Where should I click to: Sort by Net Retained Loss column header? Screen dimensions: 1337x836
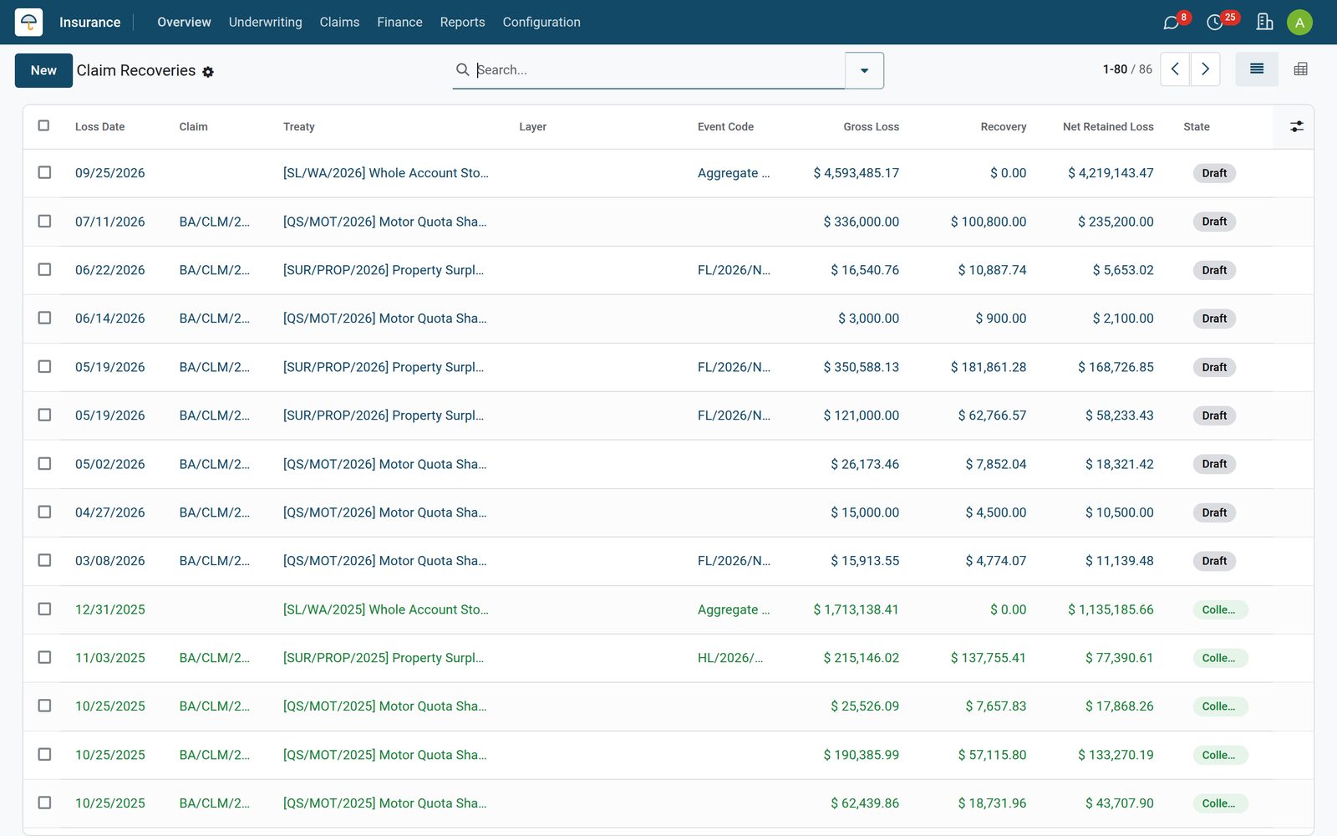tap(1108, 127)
